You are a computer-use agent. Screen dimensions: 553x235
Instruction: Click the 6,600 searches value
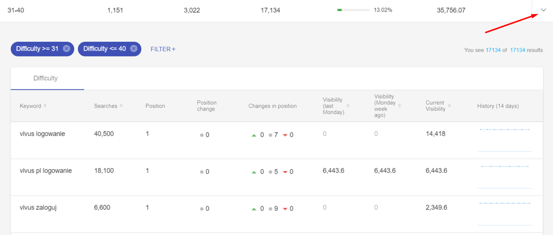[x=102, y=207]
